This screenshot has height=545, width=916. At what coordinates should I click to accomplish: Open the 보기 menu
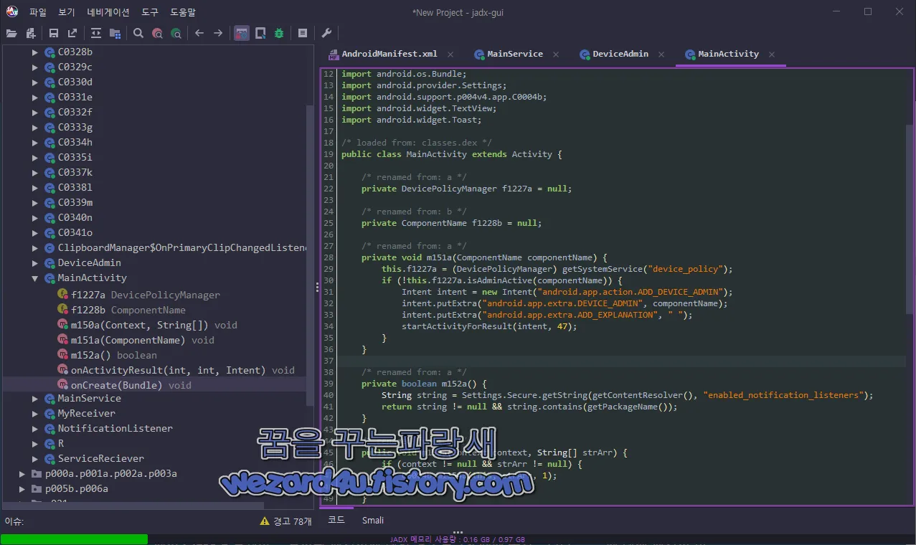click(x=67, y=12)
